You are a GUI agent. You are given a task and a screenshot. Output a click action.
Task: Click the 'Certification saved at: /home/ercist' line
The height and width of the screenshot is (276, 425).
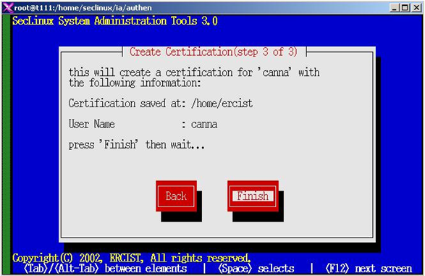tap(161, 104)
